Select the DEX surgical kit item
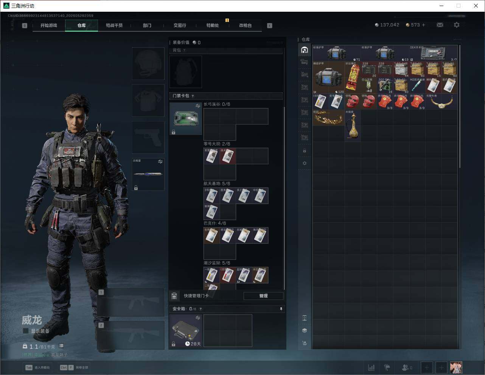Viewport: 485px width, 375px height. point(434,53)
